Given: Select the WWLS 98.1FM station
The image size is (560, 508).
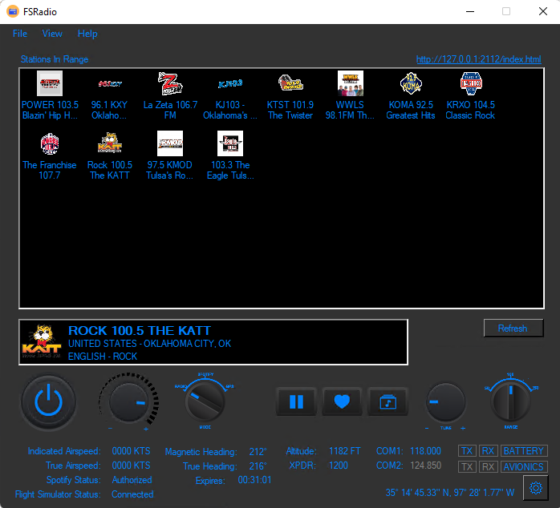Looking at the screenshot, I should pos(350,83).
